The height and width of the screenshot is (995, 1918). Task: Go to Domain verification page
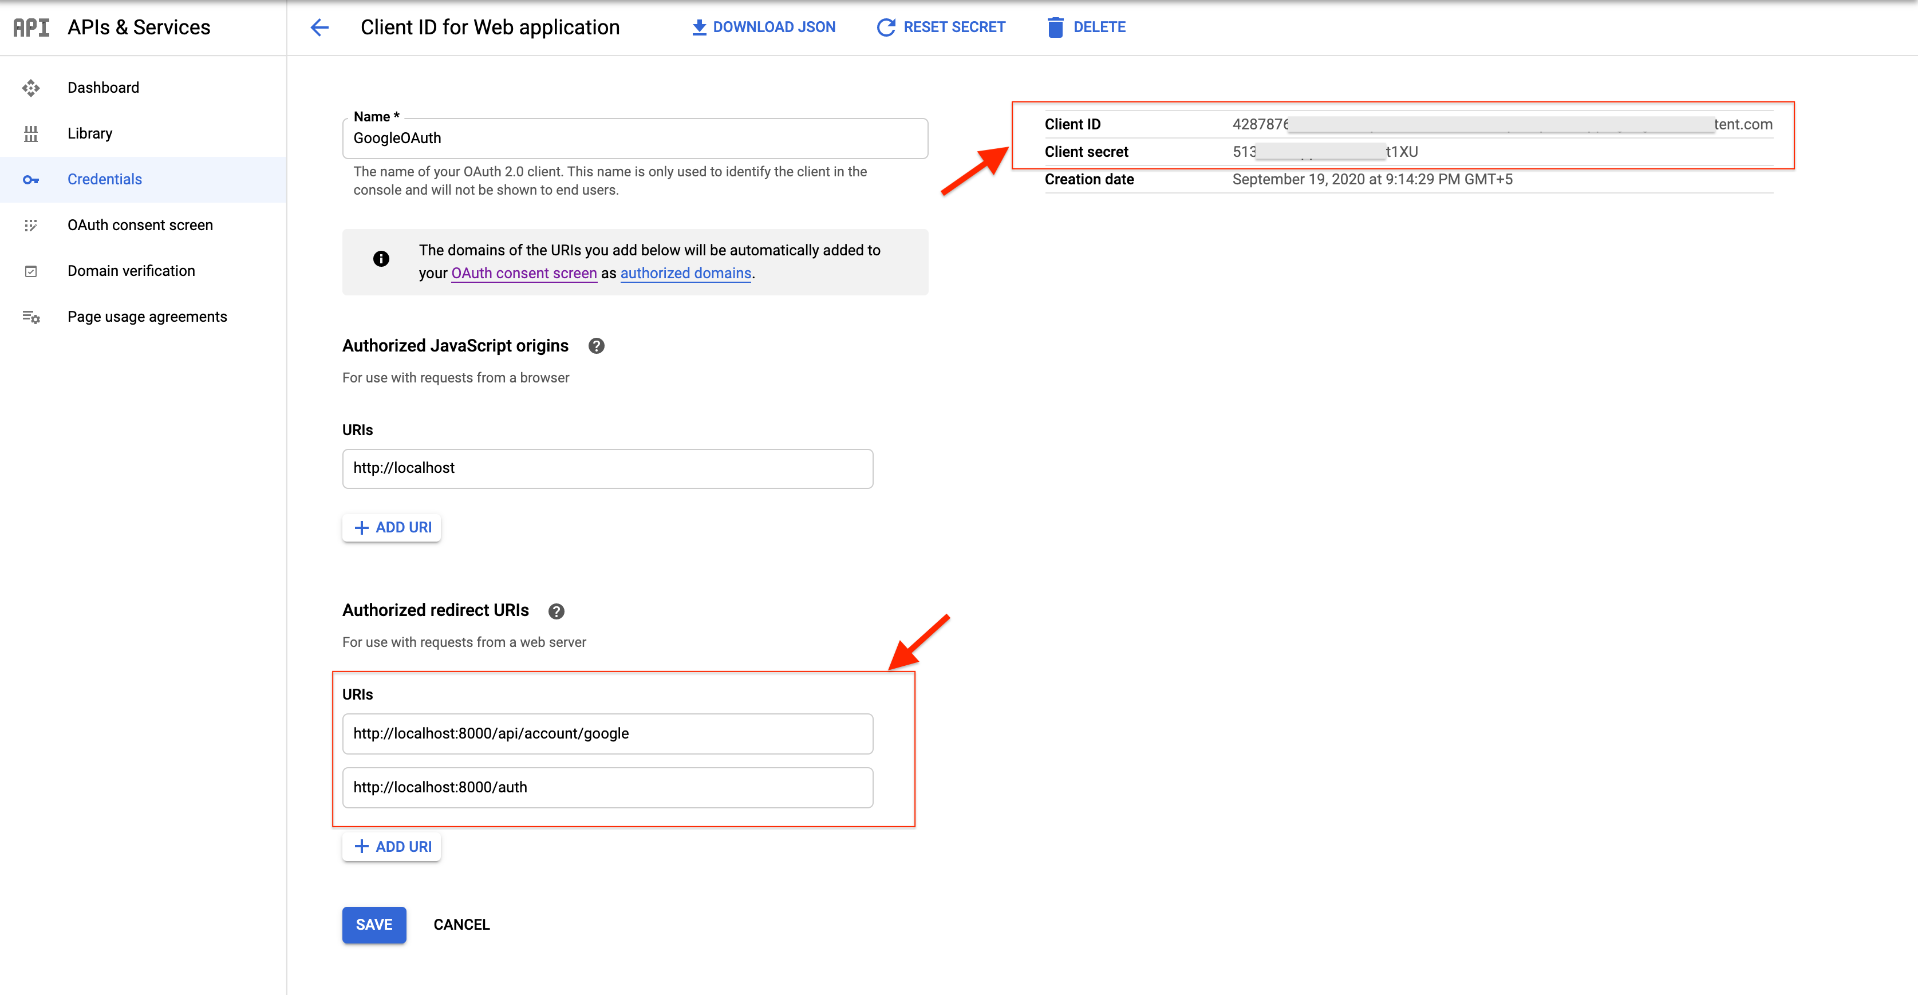[x=131, y=271]
